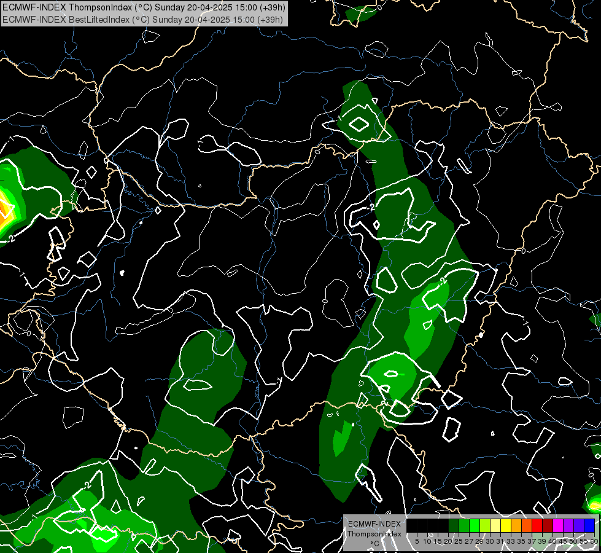Click the lime 29-30 legend swatch
Image resolution: width=601 pixels, height=553 pixels.
485,526
